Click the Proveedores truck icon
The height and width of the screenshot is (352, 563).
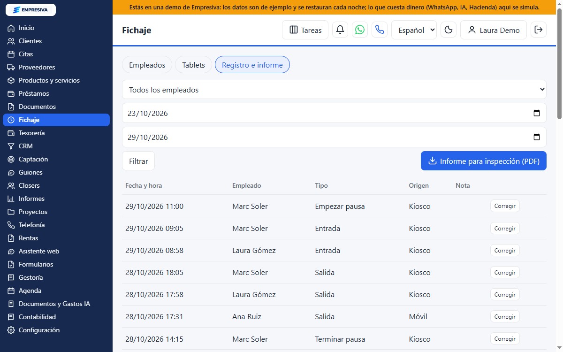tap(11, 68)
